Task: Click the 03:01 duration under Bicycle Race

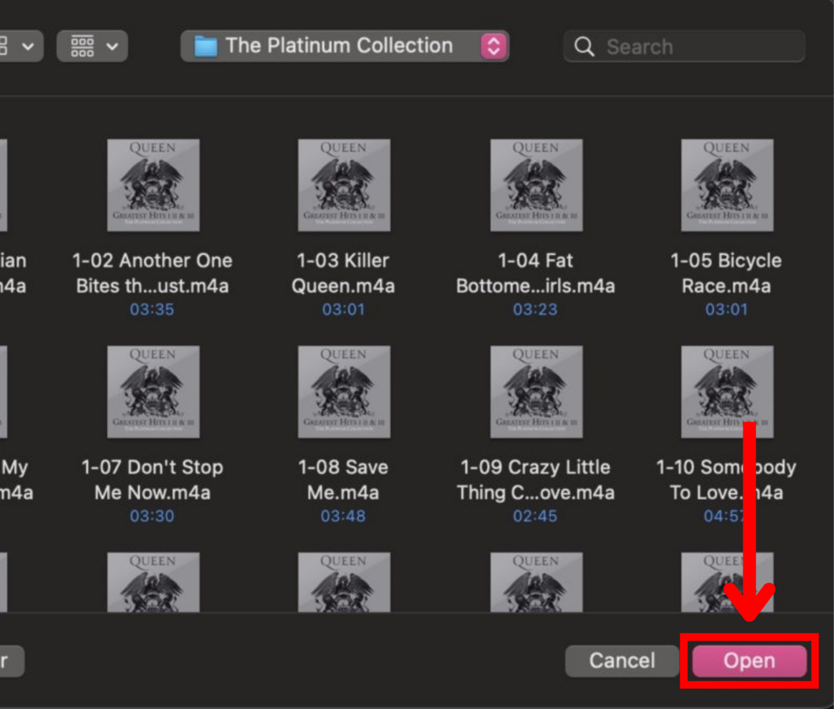Action: click(726, 310)
